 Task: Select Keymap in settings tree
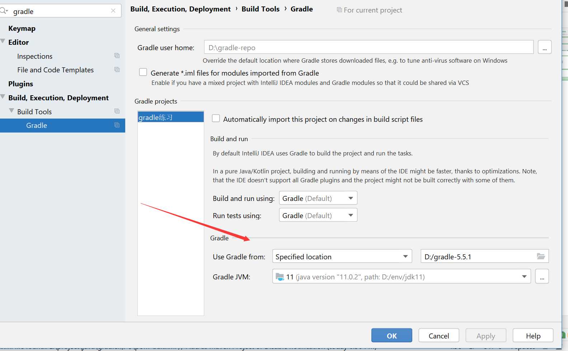[x=22, y=28]
